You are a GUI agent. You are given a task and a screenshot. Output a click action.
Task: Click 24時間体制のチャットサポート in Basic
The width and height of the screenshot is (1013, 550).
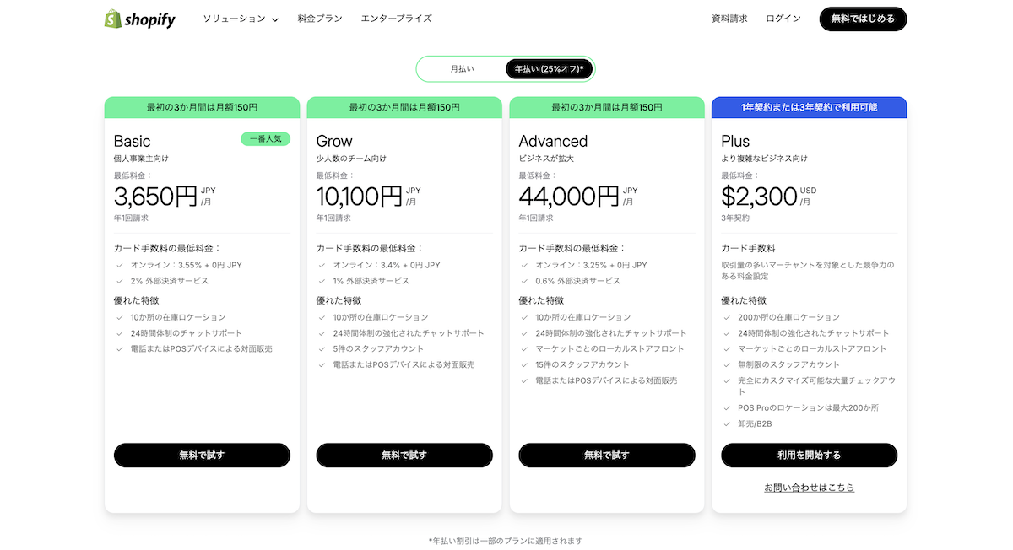point(187,333)
